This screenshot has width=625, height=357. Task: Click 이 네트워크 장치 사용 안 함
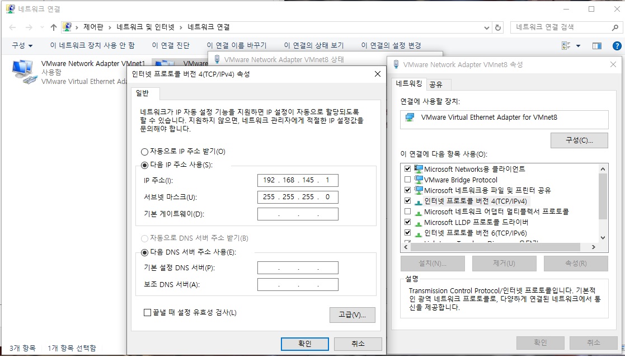point(92,46)
